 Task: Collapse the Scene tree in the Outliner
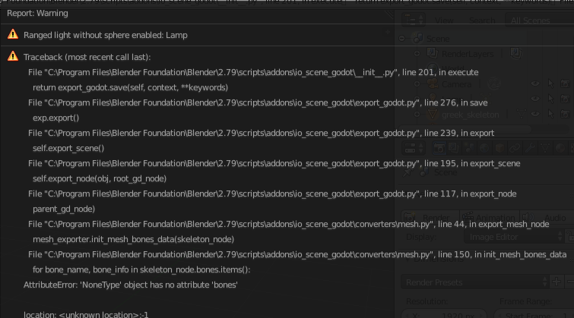[x=402, y=39]
